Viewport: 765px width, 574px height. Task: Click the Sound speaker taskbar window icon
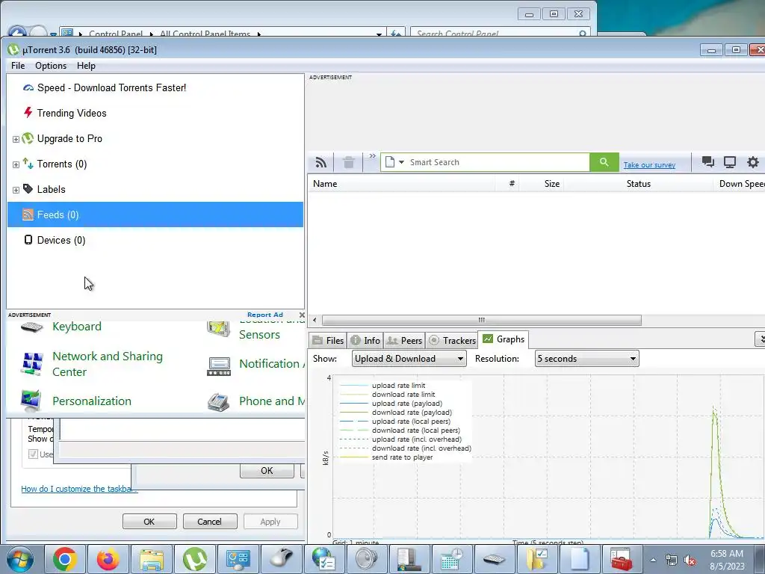367,559
